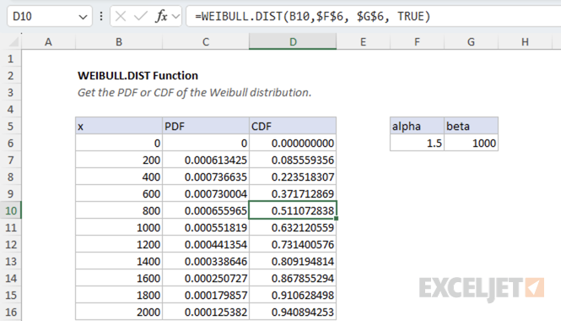
Task: Select row 16 header
Action: (x=11, y=312)
